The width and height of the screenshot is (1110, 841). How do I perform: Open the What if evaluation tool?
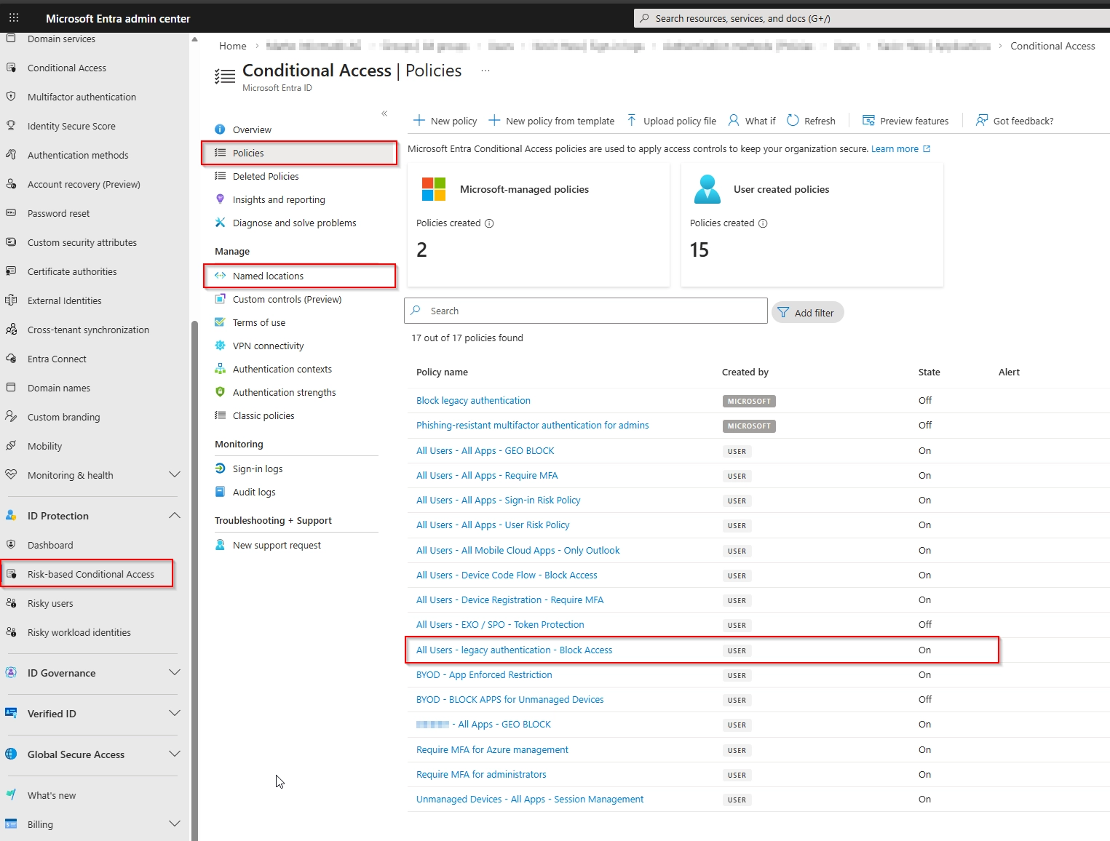(751, 121)
